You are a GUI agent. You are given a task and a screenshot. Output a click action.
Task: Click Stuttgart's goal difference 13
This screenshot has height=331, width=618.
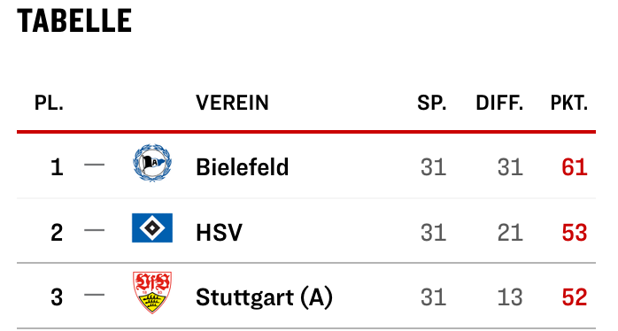click(x=510, y=297)
